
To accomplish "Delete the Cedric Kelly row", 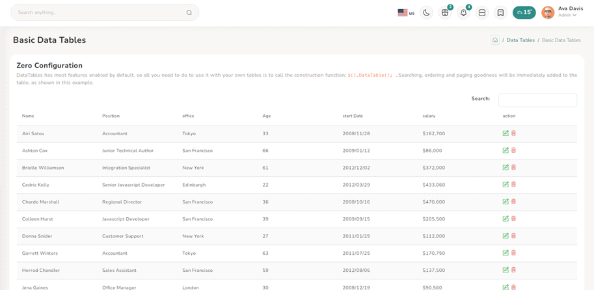I will pos(513,185).
